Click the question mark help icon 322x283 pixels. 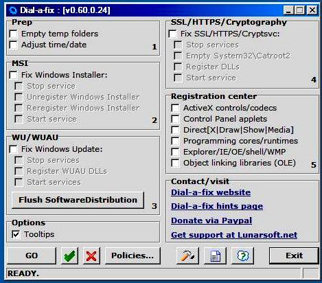click(x=242, y=256)
